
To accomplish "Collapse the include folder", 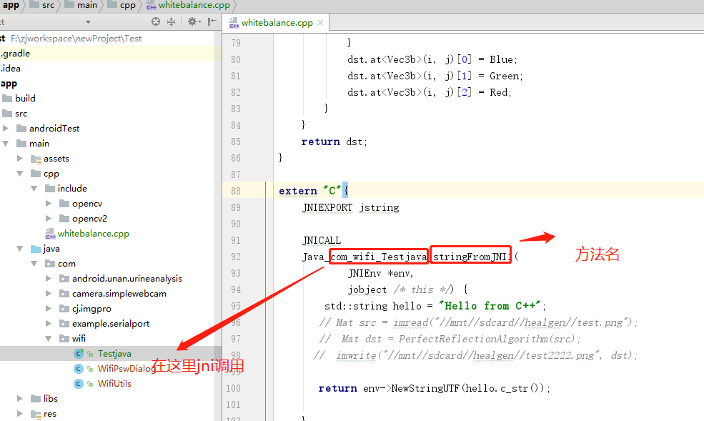I will 34,189.
